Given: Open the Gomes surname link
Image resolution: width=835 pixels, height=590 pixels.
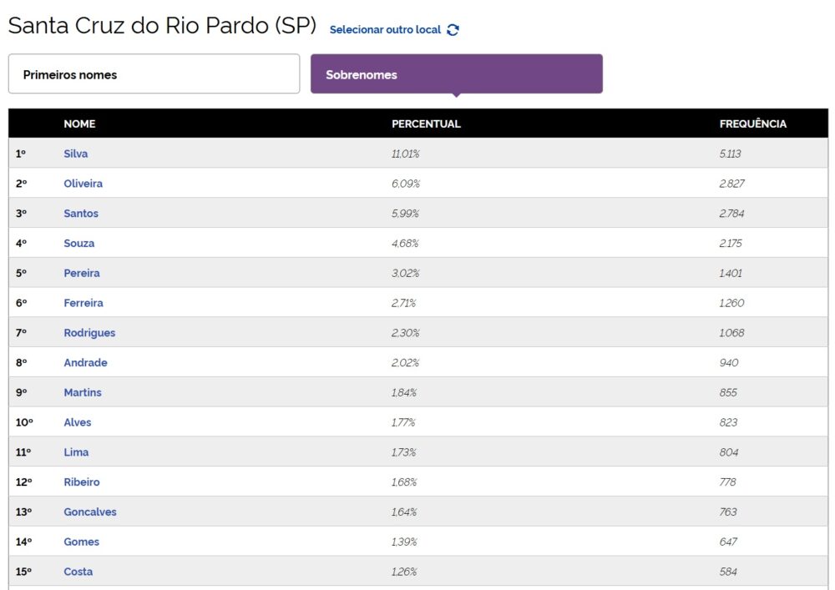Looking at the screenshot, I should tap(81, 542).
